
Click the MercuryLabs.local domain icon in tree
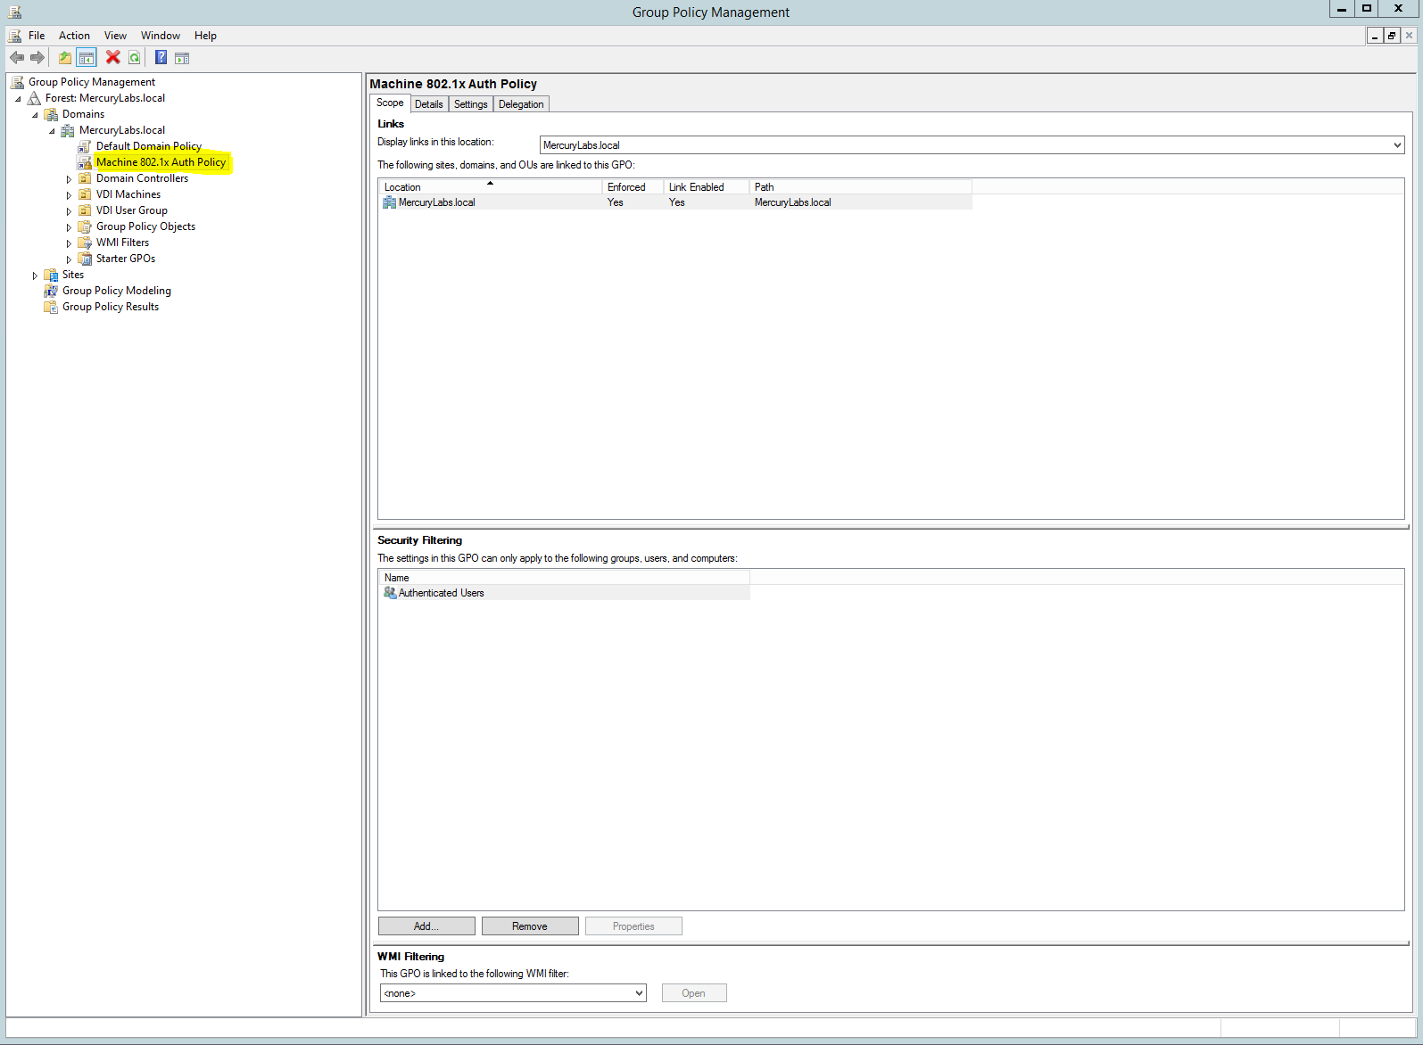(68, 130)
